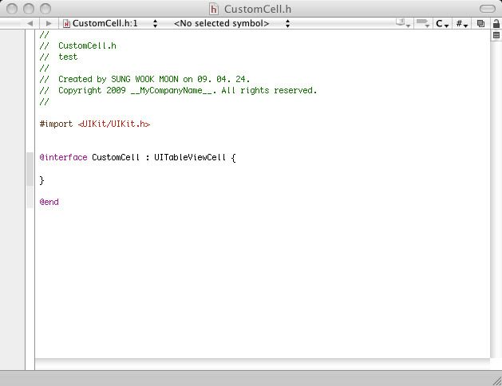Click the window minimize button
The height and width of the screenshot is (386, 502).
(x=29, y=9)
